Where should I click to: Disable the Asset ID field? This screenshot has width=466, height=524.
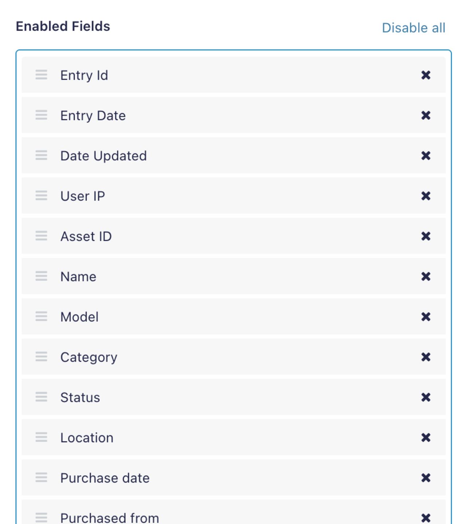coord(426,236)
